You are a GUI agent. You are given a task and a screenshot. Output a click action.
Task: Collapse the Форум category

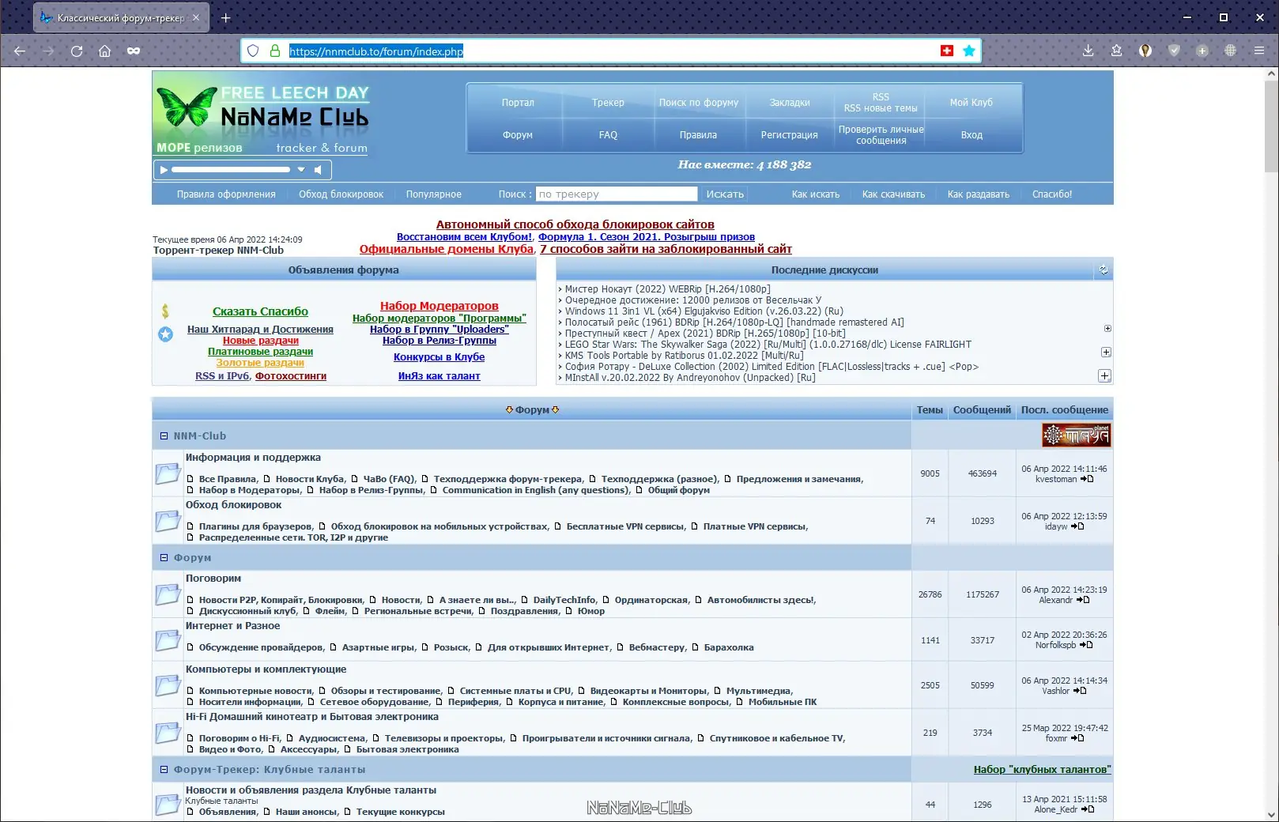coord(164,557)
